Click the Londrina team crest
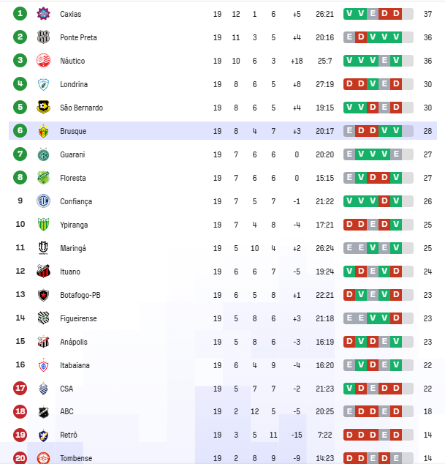445x464 pixels. click(x=43, y=84)
